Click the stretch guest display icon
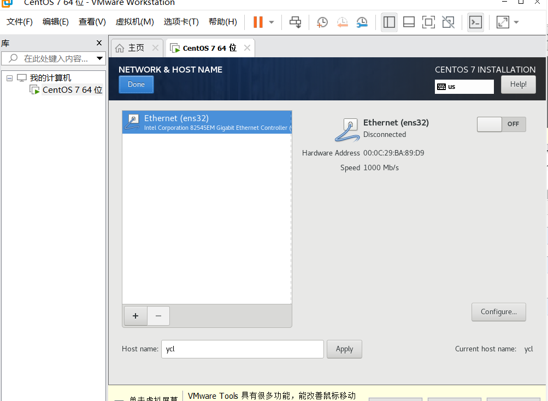Image resolution: width=548 pixels, height=401 pixels. [x=503, y=22]
